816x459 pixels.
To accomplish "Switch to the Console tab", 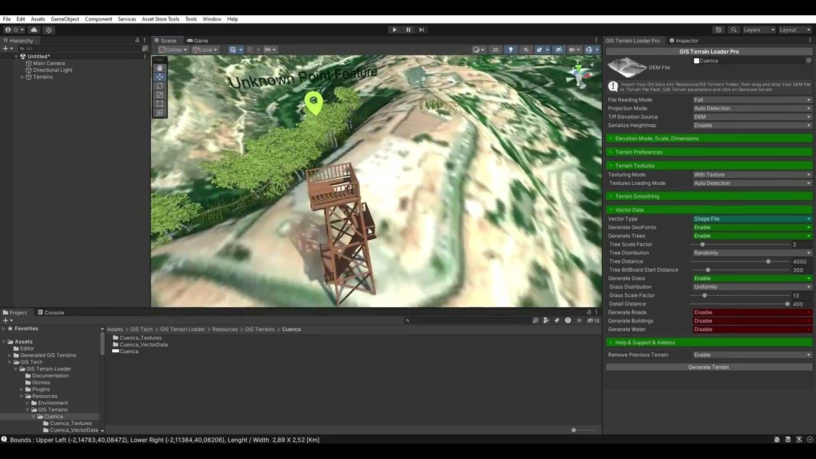I will pos(51,312).
